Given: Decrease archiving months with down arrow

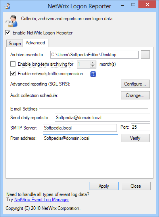Looking at the screenshot, I should tap(93, 66).
